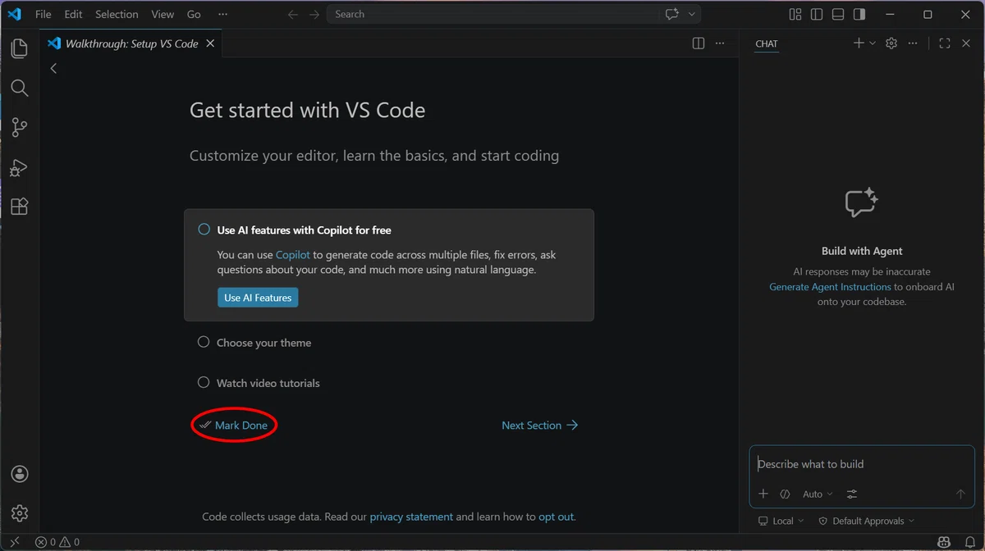Expand the overflow menu ellipsis after Go
This screenshot has height=551, width=985.
click(x=223, y=14)
